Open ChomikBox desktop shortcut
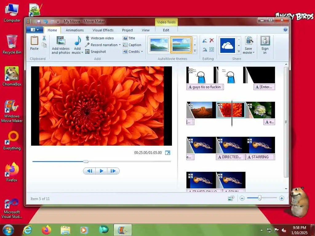Screen dimensions: 315x236 point(12,76)
